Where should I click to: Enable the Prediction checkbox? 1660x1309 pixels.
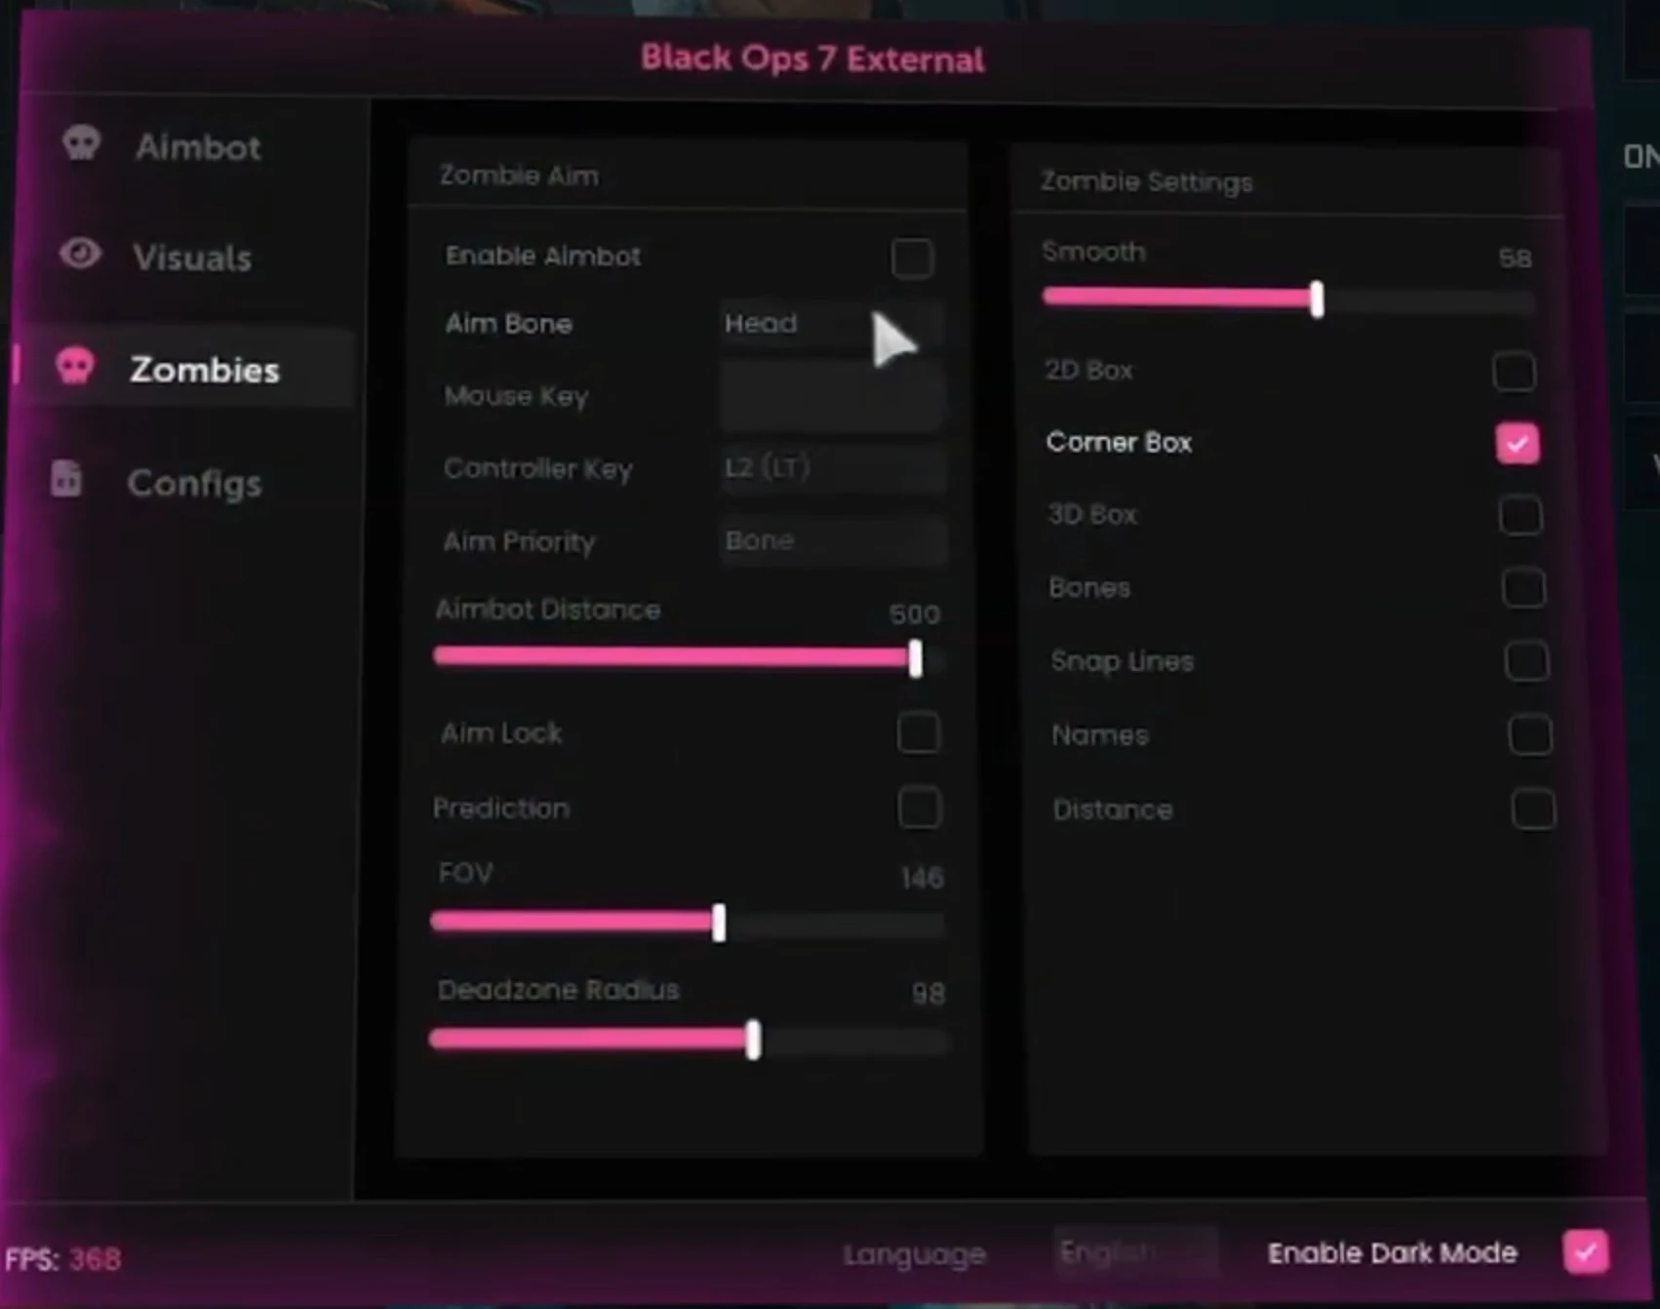tap(919, 808)
